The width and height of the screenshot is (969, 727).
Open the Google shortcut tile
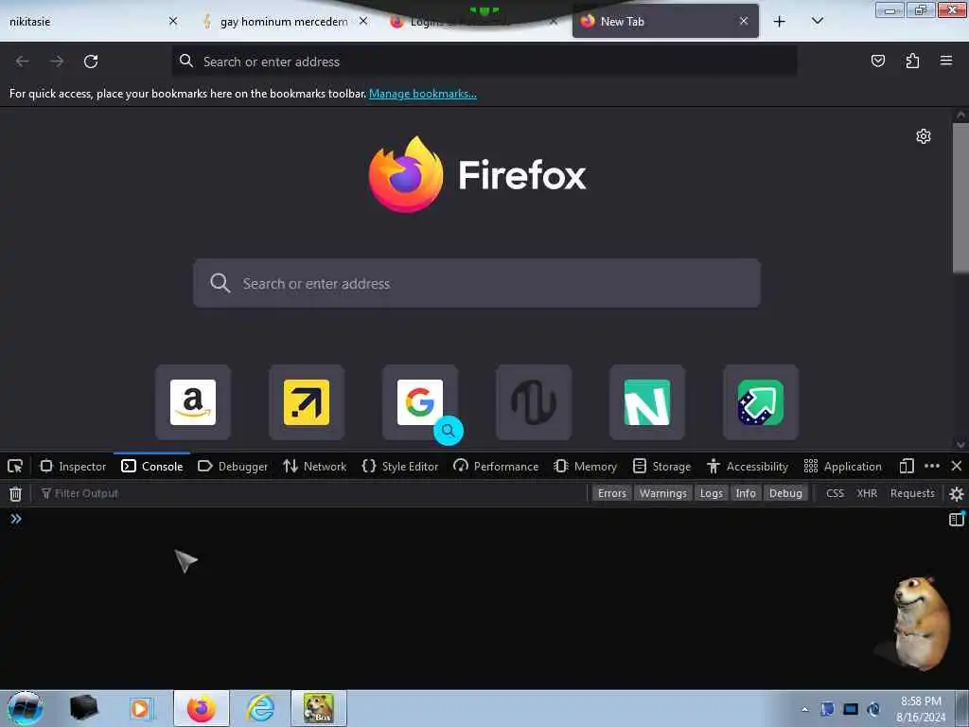420,402
